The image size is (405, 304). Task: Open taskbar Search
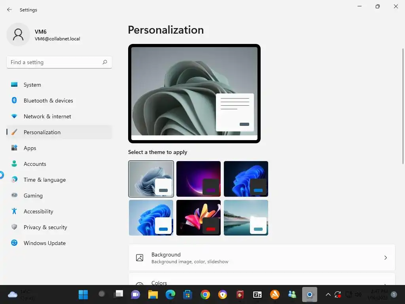coord(102,294)
